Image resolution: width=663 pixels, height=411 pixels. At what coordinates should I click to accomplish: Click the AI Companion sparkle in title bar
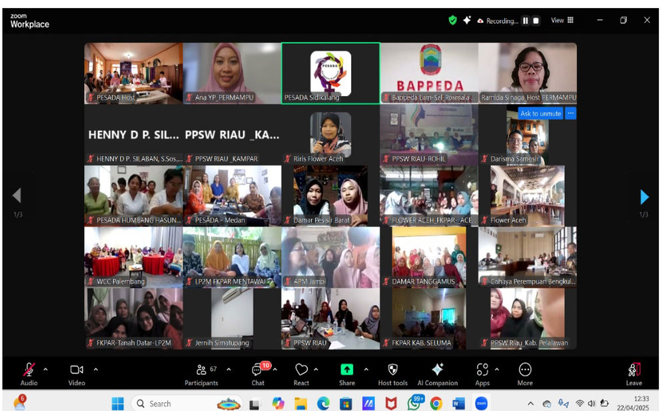click(x=467, y=20)
